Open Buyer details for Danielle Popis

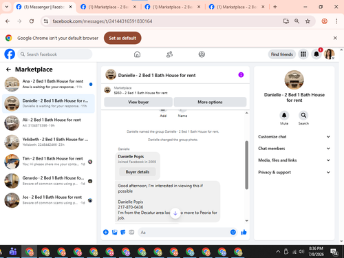pyautogui.click(x=138, y=172)
